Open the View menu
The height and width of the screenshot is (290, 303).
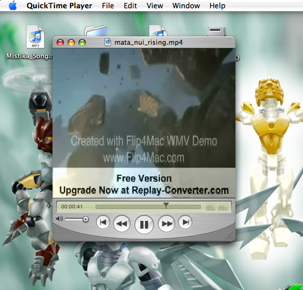coord(154,6)
